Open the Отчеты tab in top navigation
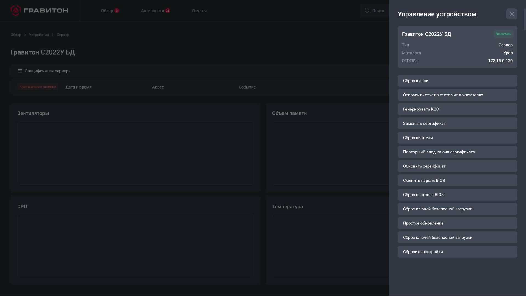 tap(199, 11)
